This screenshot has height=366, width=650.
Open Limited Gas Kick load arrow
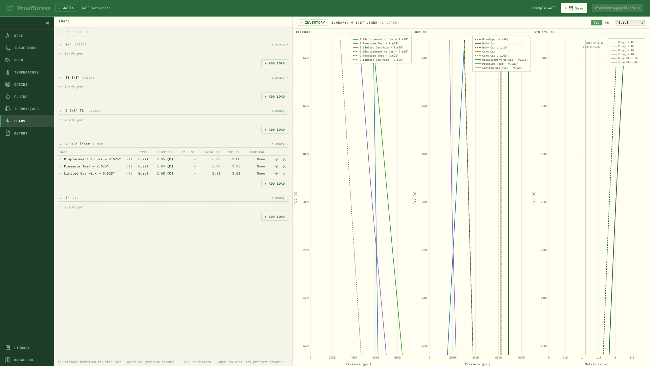coord(276,174)
